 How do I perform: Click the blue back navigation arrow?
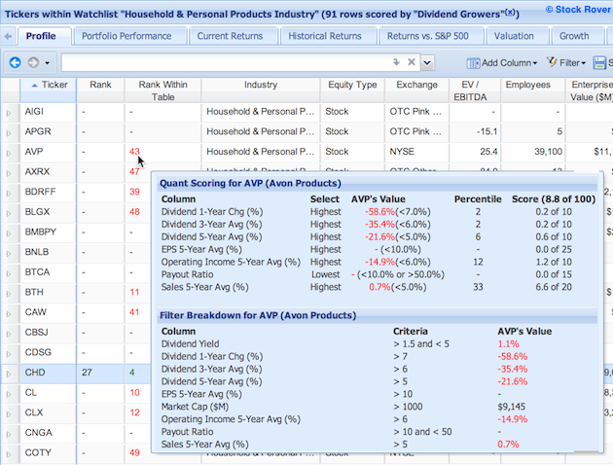tap(15, 62)
